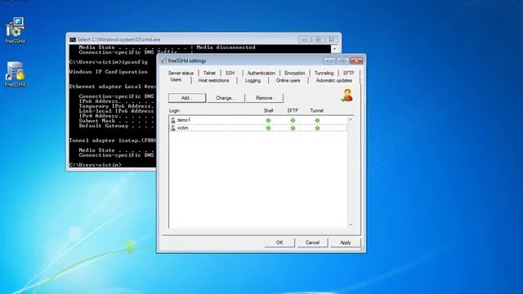Minimize the cmd.exe window
The image size is (523, 294).
304,40
